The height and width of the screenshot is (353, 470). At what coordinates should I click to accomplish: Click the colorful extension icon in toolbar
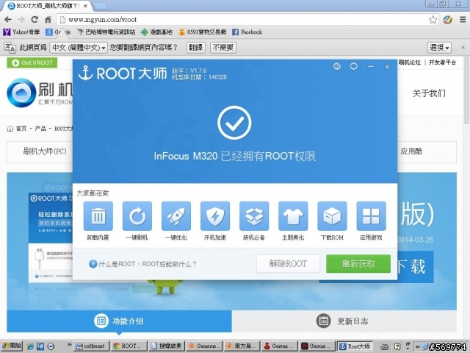pyautogui.click(x=447, y=20)
